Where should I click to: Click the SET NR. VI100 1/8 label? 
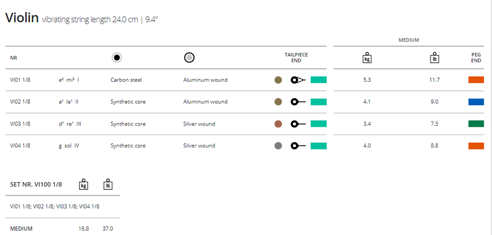click(x=36, y=184)
